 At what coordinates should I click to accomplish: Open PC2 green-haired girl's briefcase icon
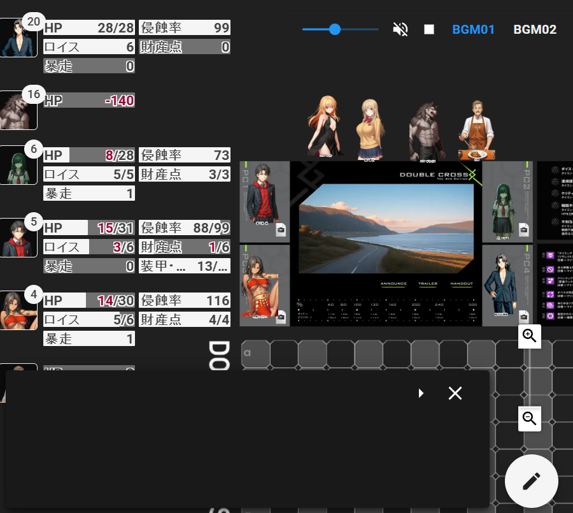(x=523, y=231)
